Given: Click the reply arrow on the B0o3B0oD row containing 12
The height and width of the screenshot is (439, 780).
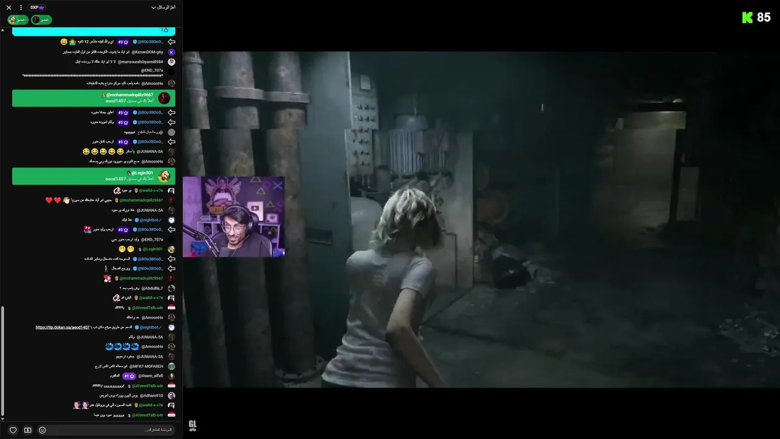Looking at the screenshot, I should pyautogui.click(x=171, y=42).
